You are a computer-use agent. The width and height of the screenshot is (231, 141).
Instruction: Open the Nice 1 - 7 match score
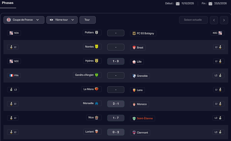(x=116, y=118)
